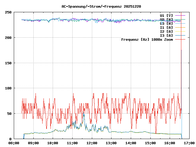Screen dimensions: 196x147
Task: Select the 10:00 time axis label
Action: pos(53,143)
